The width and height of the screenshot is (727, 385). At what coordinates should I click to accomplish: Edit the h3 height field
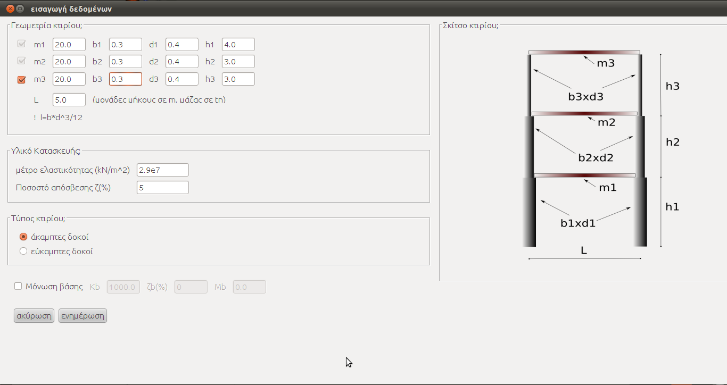[x=238, y=79]
